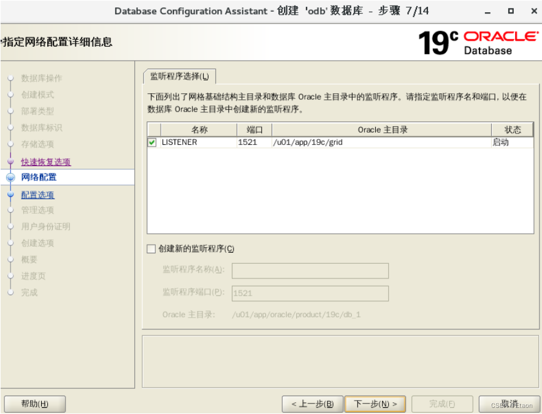Click the 快速恢复选项 step bullet icon
The height and width of the screenshot is (414, 542).
pos(10,161)
